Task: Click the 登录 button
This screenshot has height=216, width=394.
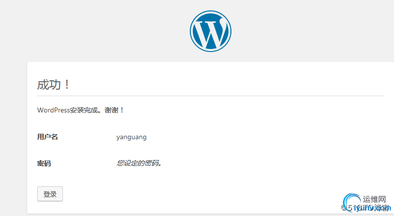Action: click(x=50, y=194)
